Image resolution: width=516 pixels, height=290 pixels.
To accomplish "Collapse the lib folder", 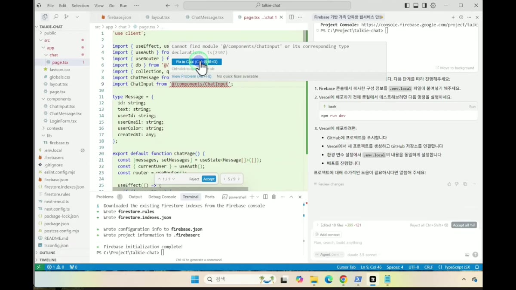I will [x=49, y=135].
